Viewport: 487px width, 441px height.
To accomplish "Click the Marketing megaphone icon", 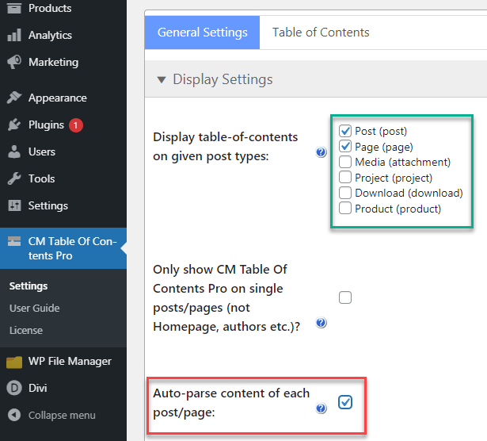I will pyautogui.click(x=14, y=62).
